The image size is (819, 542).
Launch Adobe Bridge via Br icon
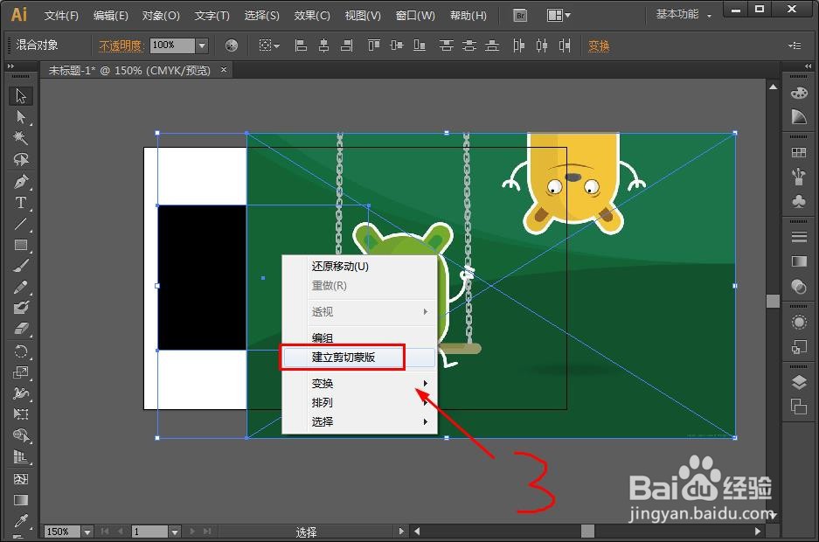click(520, 16)
